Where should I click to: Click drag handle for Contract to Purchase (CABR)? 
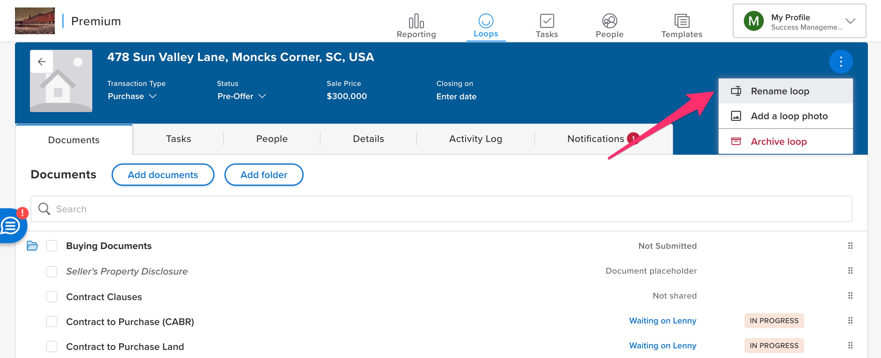[x=850, y=320]
